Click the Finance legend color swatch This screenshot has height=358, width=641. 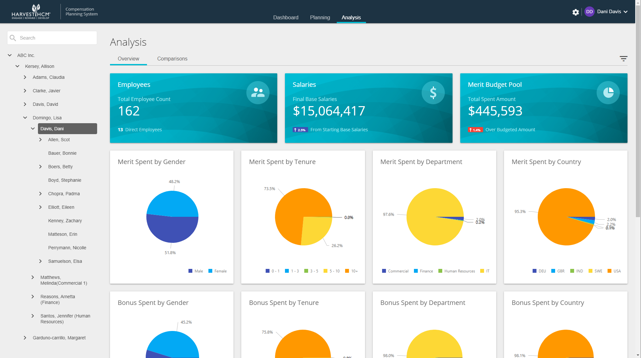pyautogui.click(x=416, y=271)
